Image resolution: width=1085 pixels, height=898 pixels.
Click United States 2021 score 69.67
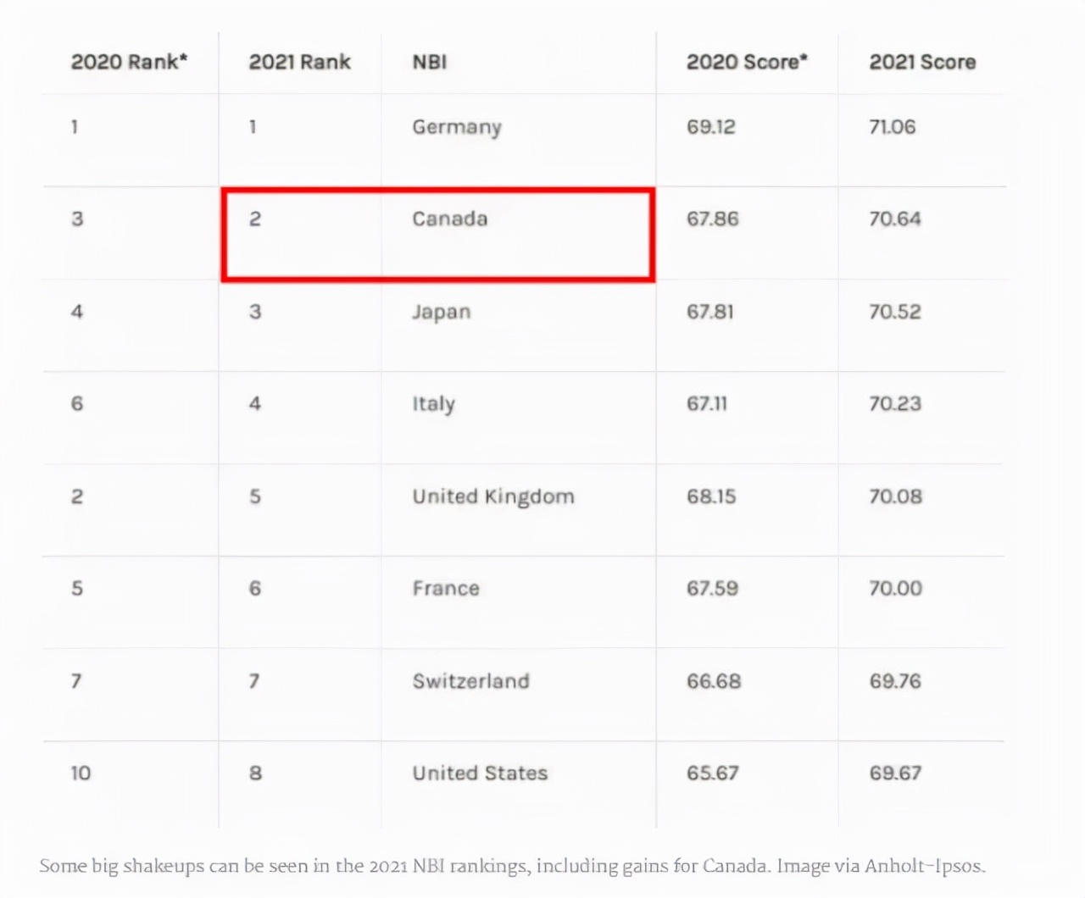click(x=895, y=773)
